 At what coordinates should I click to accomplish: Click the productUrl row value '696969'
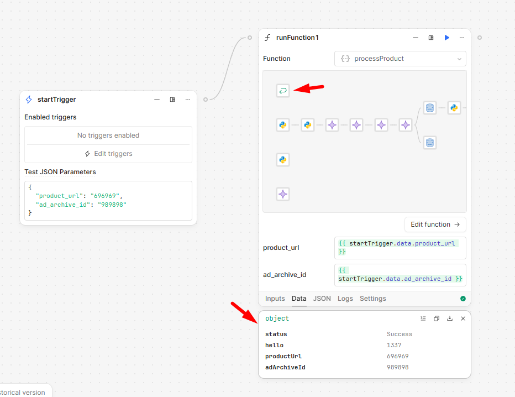pos(398,356)
